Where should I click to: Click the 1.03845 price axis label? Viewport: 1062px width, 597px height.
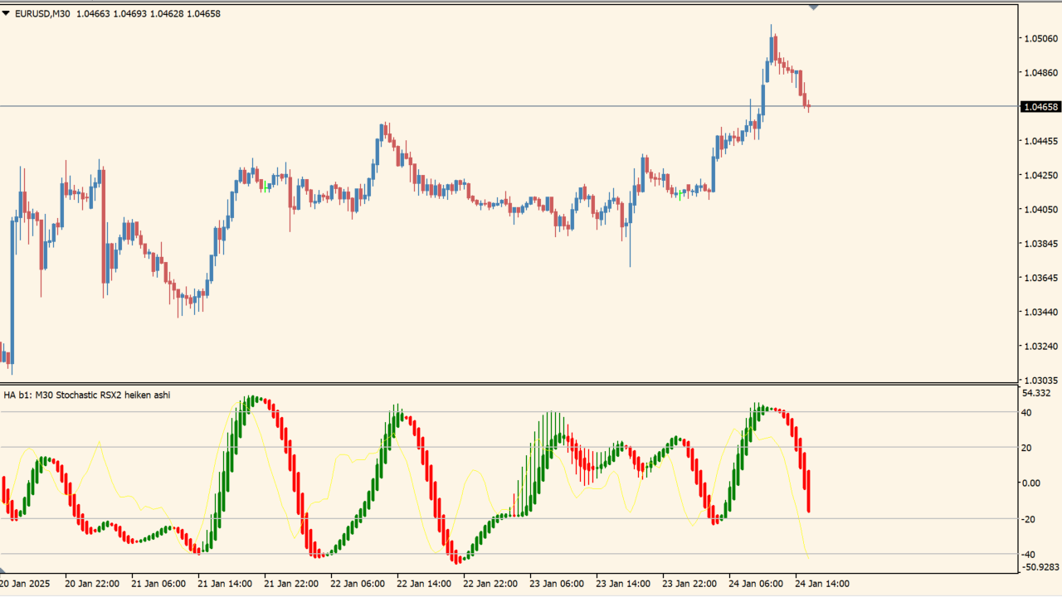[x=1040, y=244]
